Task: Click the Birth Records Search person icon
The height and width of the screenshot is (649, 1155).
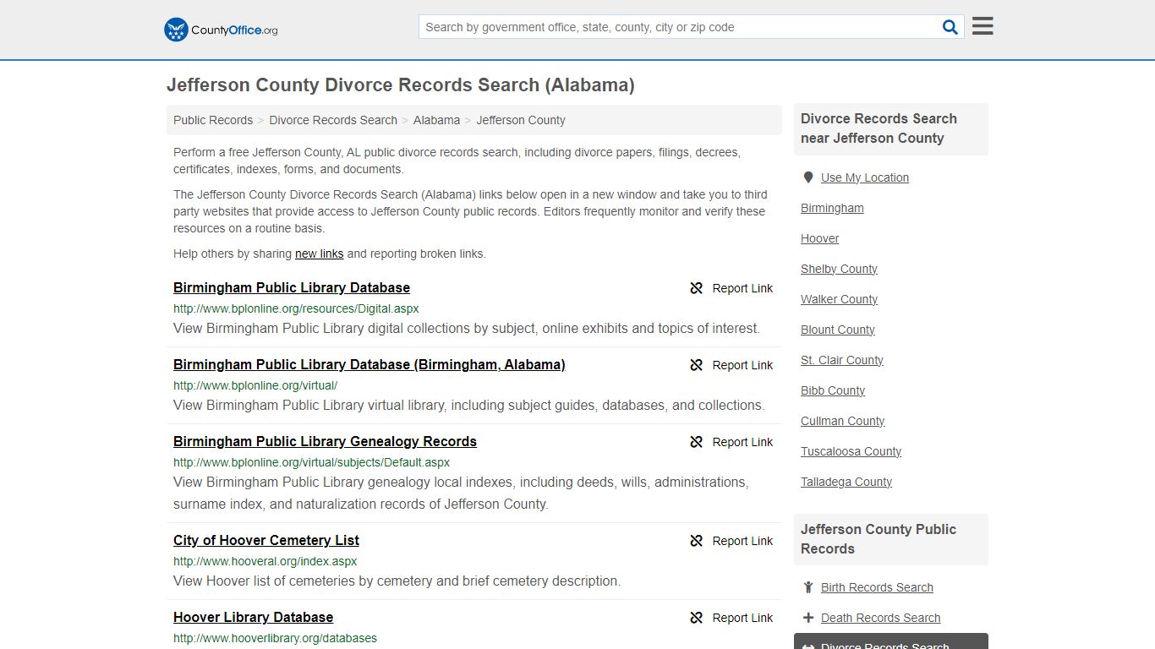Action: coord(808,587)
